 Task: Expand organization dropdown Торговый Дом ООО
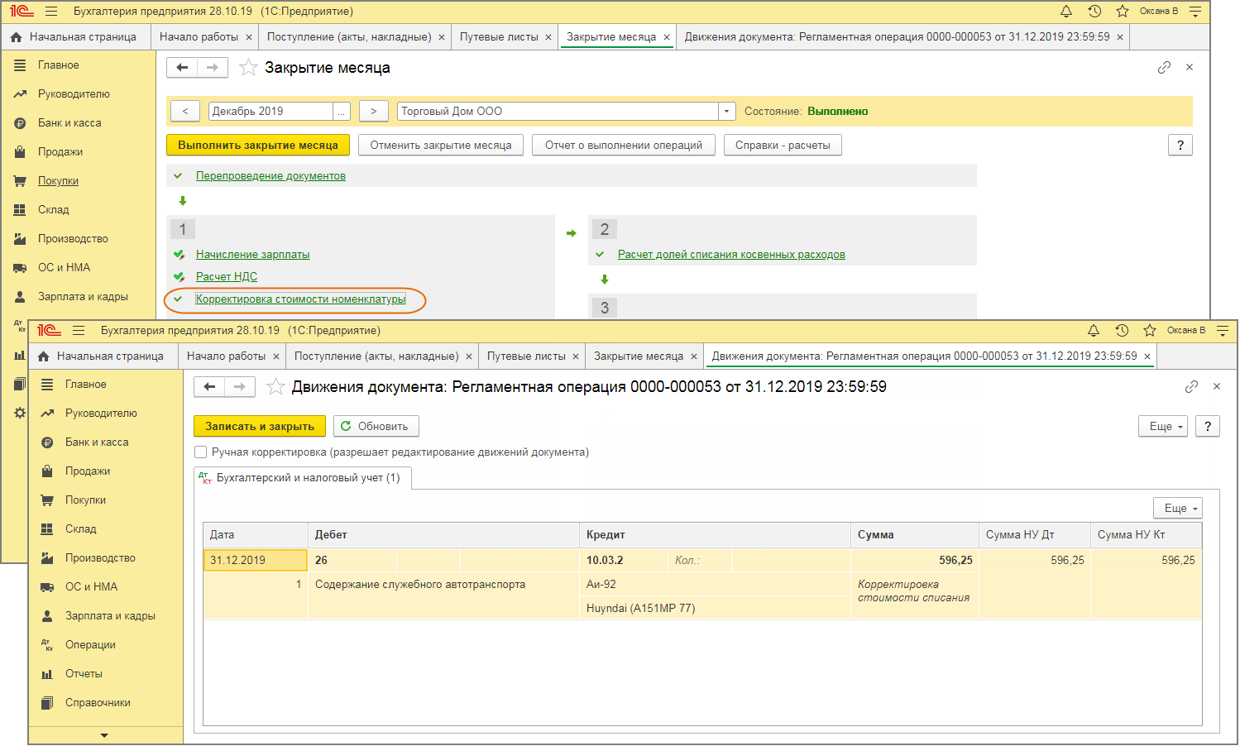727,112
